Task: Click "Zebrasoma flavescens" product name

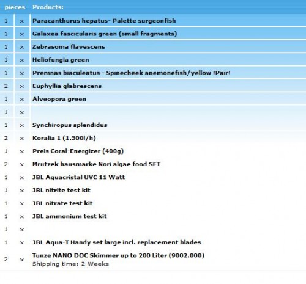Action: pyautogui.click(x=69, y=46)
